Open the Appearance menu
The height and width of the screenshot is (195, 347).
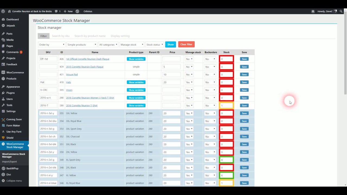[13, 87]
